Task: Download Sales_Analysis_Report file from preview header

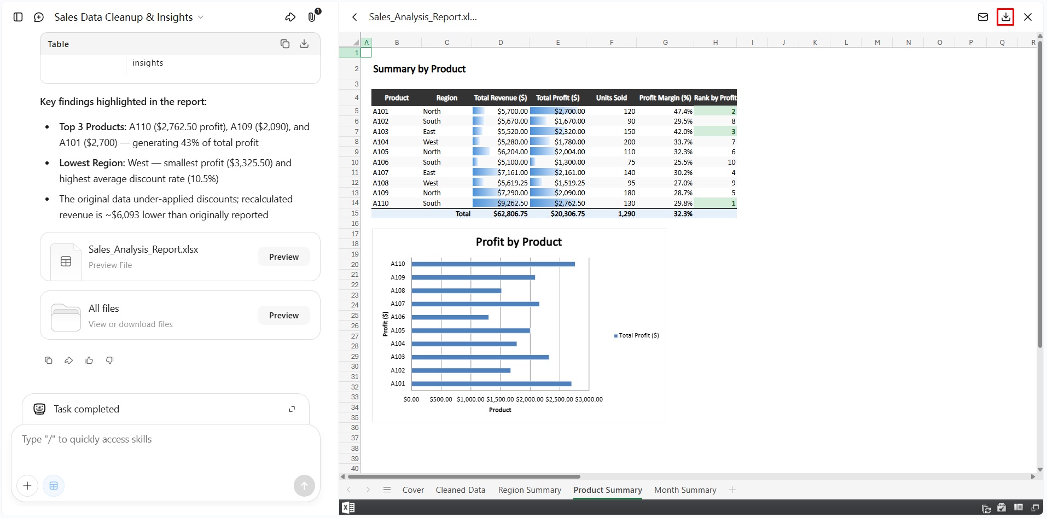Action: tap(1005, 17)
